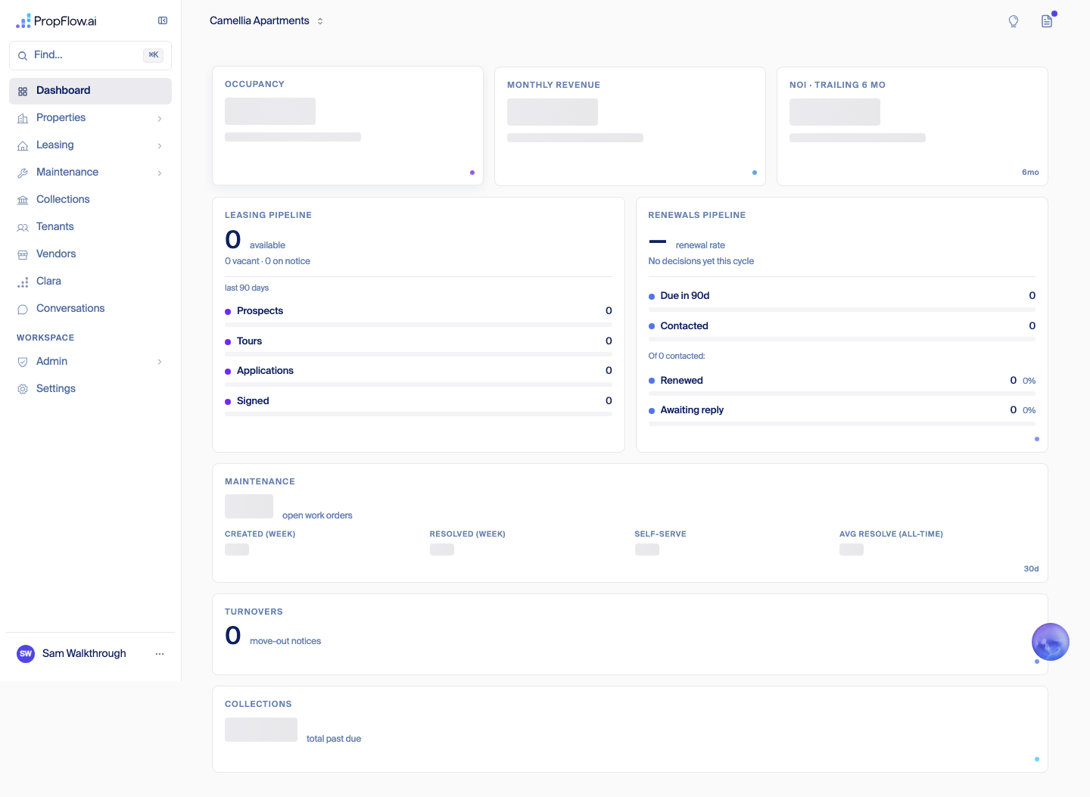Click the search magnifier icon

23,56
